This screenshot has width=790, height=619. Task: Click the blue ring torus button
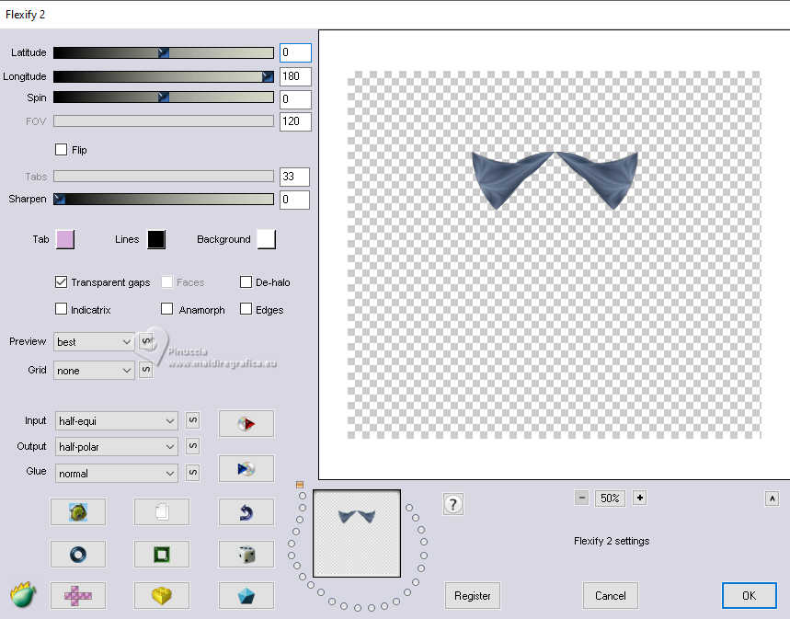pyautogui.click(x=77, y=554)
